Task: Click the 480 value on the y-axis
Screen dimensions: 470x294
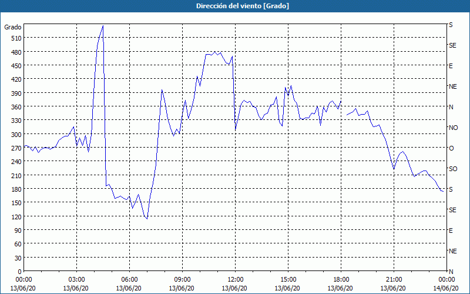Action: (x=16, y=52)
